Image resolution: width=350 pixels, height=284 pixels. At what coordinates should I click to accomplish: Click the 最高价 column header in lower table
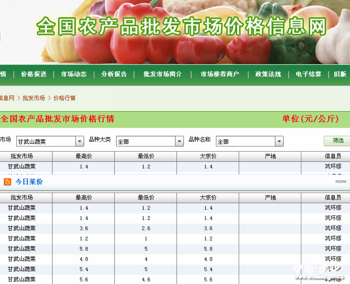(x=84, y=198)
